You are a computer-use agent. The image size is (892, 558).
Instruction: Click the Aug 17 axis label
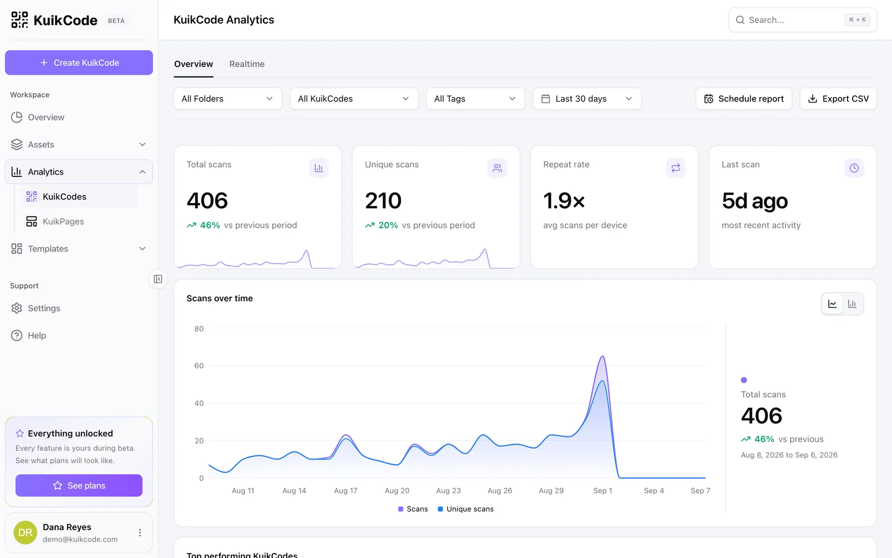tap(346, 491)
